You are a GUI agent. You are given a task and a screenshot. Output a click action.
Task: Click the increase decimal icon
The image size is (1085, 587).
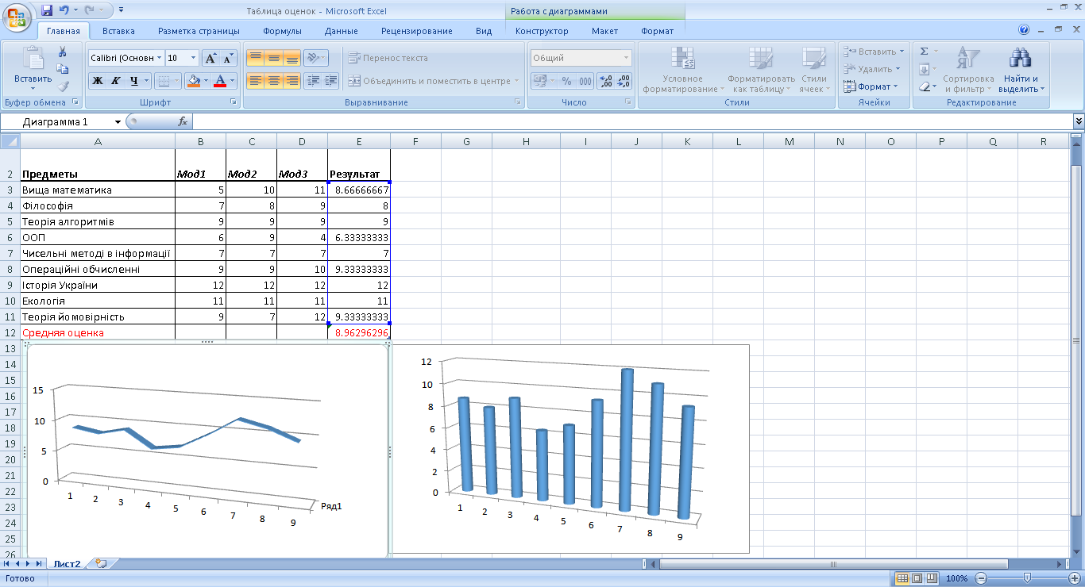[605, 81]
